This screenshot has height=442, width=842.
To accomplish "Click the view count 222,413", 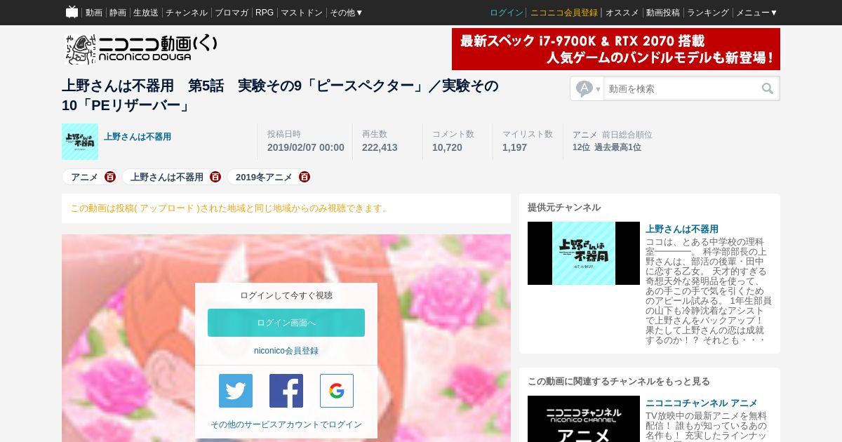I will [x=380, y=147].
